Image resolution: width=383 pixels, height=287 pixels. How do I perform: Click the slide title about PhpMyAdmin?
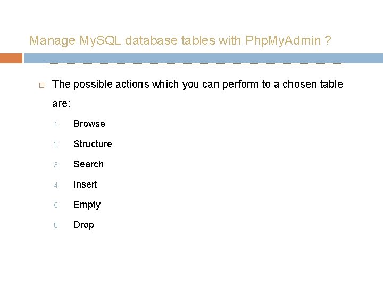[180, 40]
